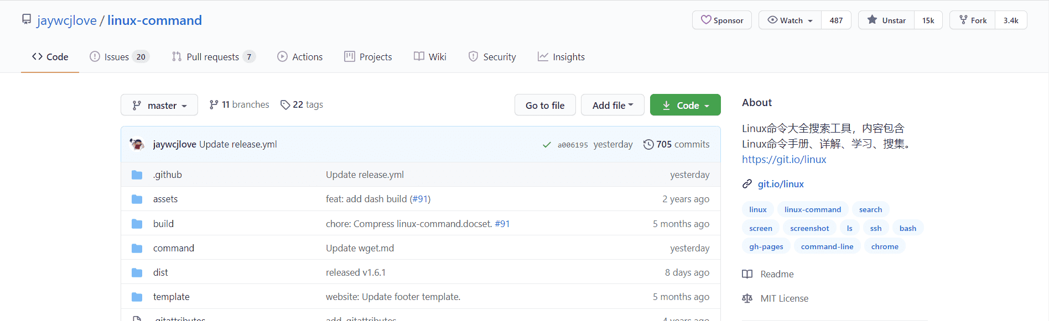Click the folder icon for assets
The width and height of the screenshot is (1049, 321).
(x=137, y=199)
